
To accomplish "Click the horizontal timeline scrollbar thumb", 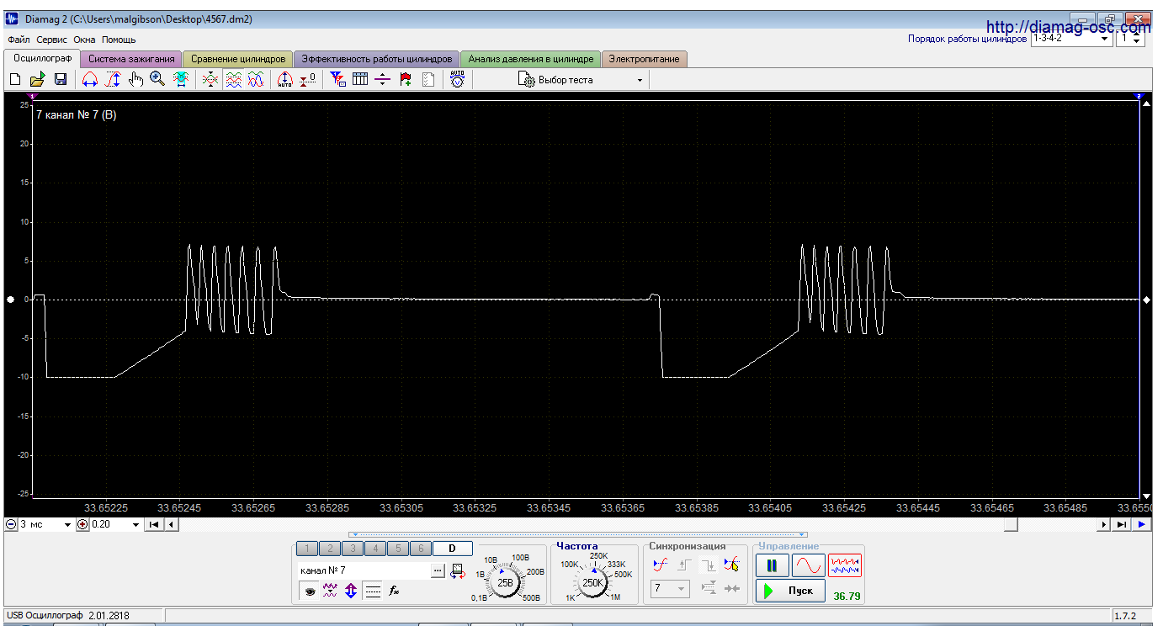I will 1011,524.
